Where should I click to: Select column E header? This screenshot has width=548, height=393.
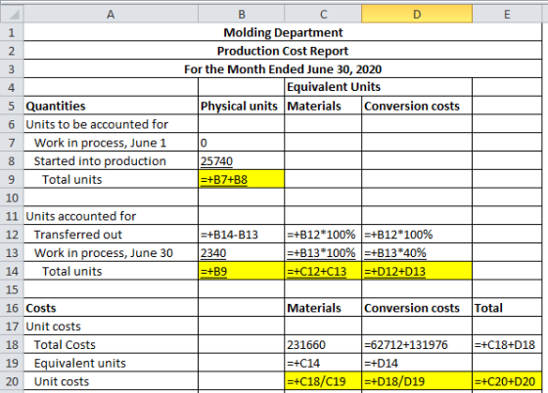(x=507, y=15)
